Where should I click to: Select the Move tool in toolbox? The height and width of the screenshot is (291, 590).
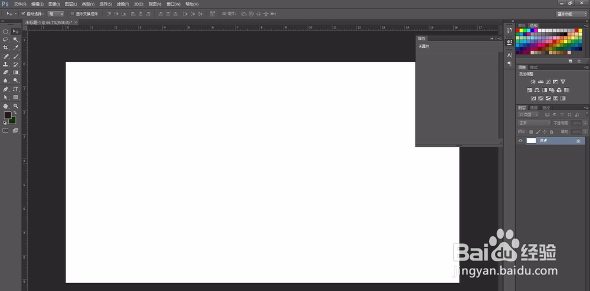(x=15, y=32)
